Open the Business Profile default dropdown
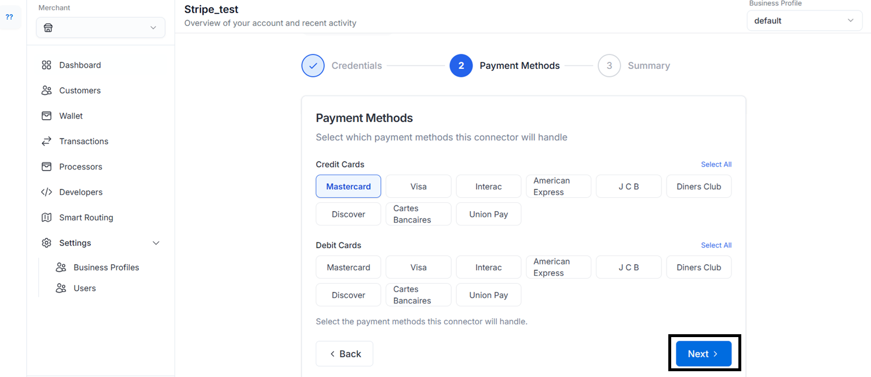The image size is (871, 377). (804, 21)
